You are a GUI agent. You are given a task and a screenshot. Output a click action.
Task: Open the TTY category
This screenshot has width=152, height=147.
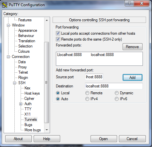click(28, 109)
